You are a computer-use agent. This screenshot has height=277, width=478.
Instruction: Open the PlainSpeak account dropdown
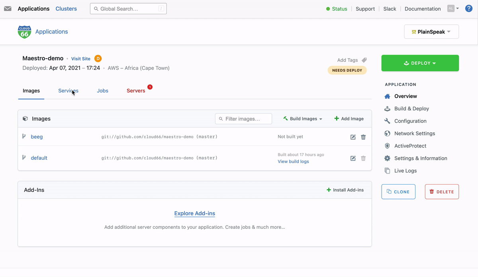coord(431,32)
